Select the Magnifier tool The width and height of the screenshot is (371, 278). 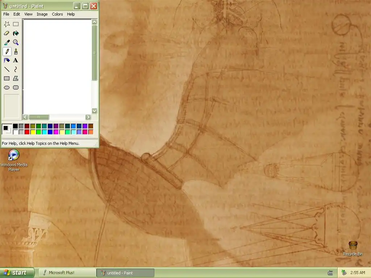click(16, 42)
